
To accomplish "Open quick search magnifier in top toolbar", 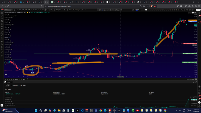I will pyautogui.click(x=182, y=10).
